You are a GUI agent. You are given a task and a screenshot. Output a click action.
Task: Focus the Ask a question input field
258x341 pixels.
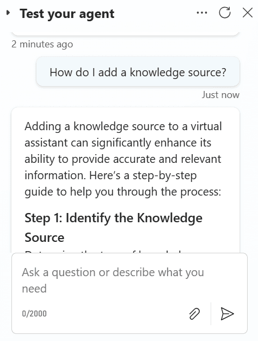tap(130, 280)
